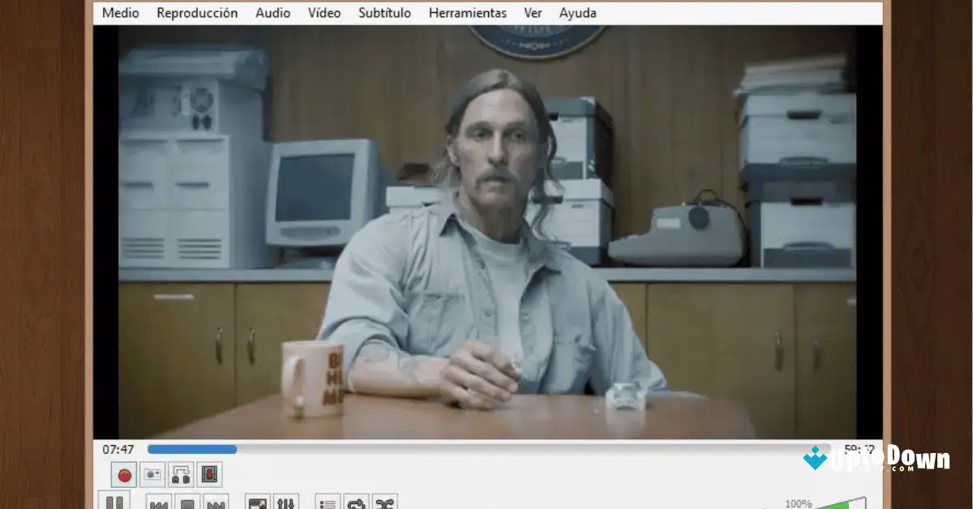Open the Audio menu

272,12
